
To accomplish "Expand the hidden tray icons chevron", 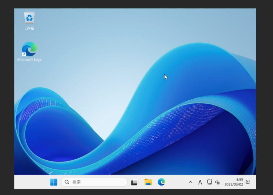I will [190, 182].
